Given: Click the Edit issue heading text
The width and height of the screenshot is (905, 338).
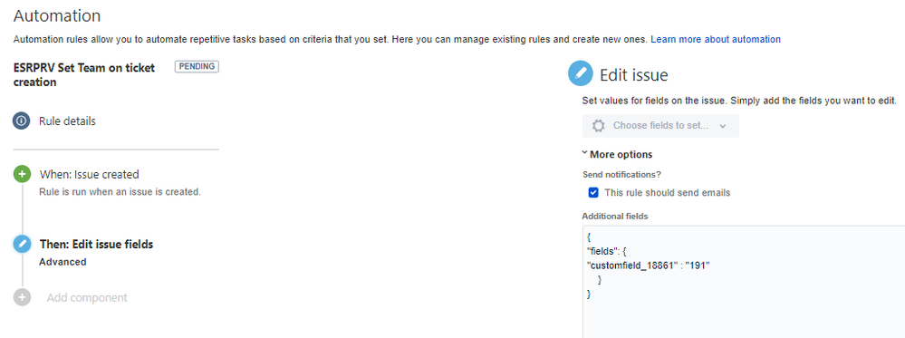Looking at the screenshot, I should pyautogui.click(x=634, y=74).
